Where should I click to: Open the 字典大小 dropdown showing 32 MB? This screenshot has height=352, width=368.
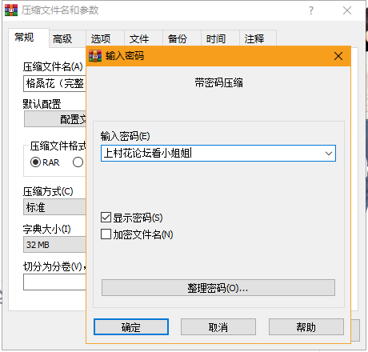click(x=54, y=245)
